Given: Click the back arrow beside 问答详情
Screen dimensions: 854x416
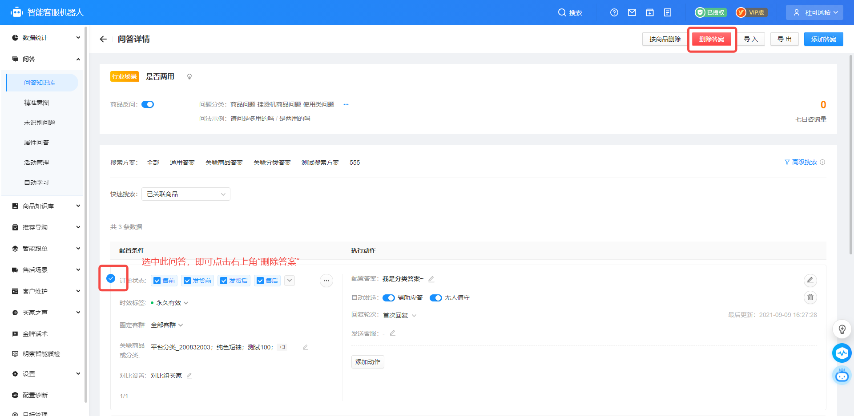Looking at the screenshot, I should point(103,39).
